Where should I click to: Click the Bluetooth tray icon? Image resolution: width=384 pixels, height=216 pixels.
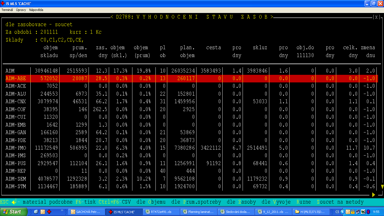[x=368, y=212]
